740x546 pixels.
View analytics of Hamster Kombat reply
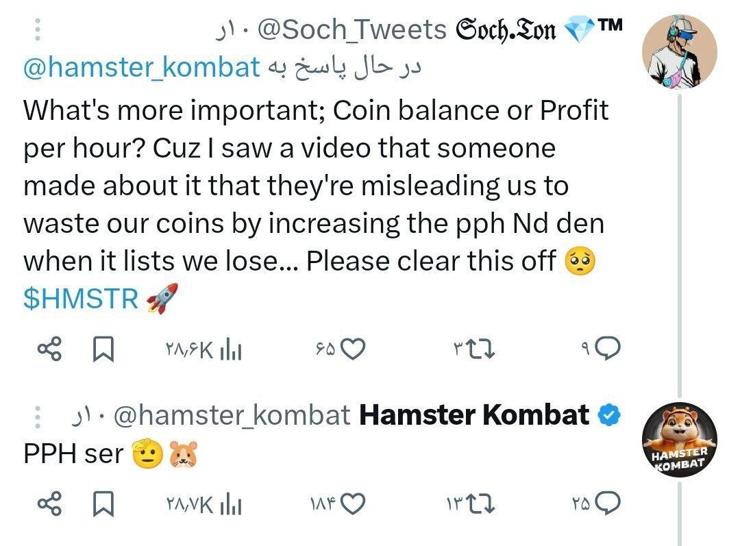(230, 505)
